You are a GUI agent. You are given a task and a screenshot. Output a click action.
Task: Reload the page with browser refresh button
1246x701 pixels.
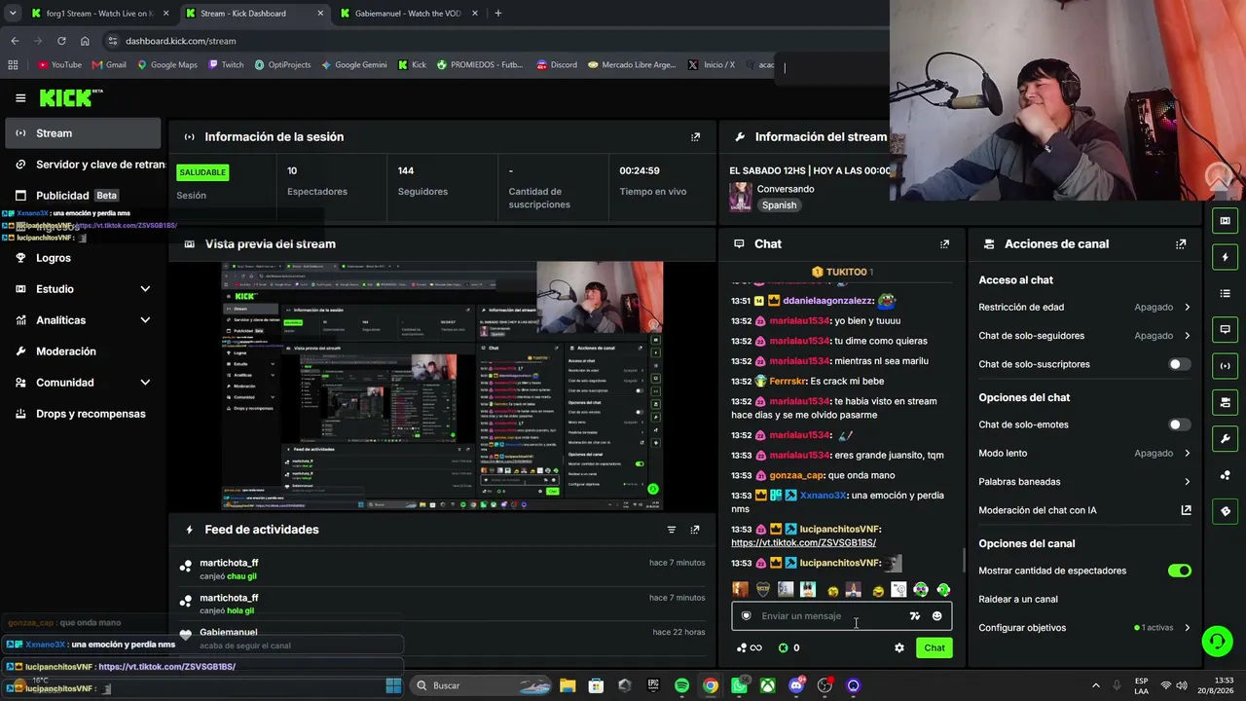click(x=61, y=41)
